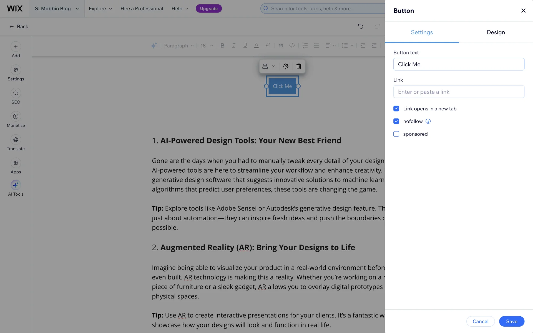The image size is (533, 333).
Task: Save the button settings
Action: (511, 321)
